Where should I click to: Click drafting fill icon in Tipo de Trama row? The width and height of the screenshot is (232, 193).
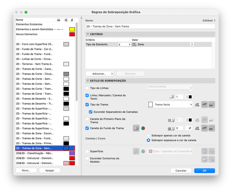(x=197, y=105)
